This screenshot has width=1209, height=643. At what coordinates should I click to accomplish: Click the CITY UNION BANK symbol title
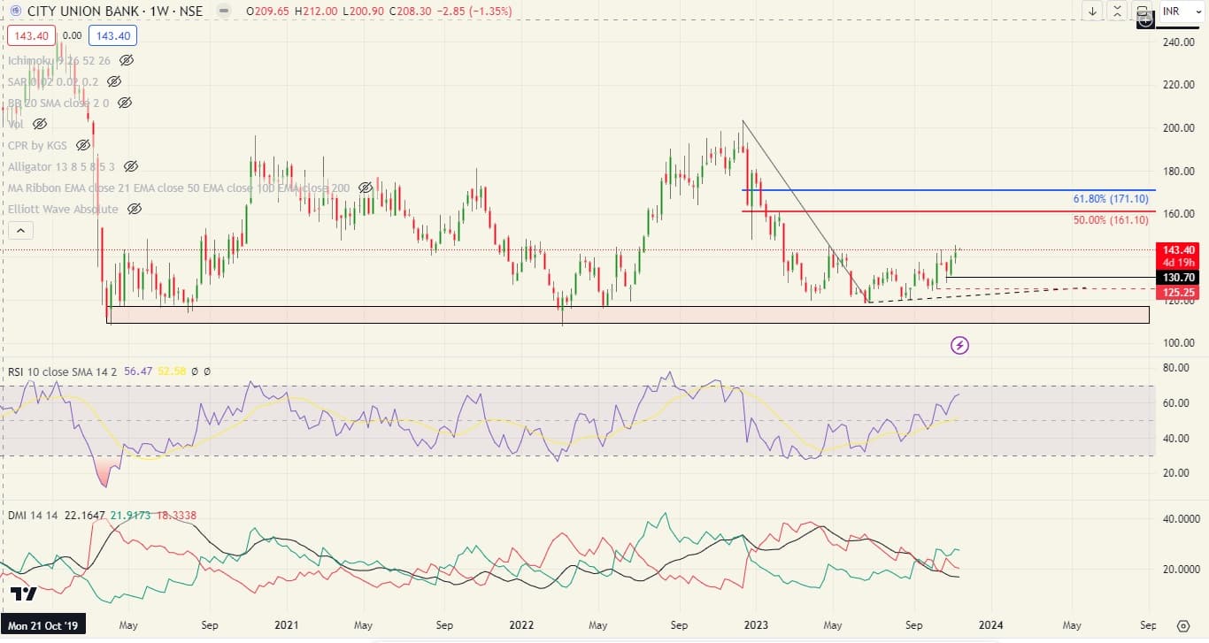point(80,11)
